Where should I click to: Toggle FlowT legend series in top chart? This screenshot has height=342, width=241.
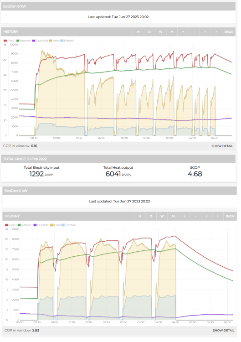coord(10,41)
